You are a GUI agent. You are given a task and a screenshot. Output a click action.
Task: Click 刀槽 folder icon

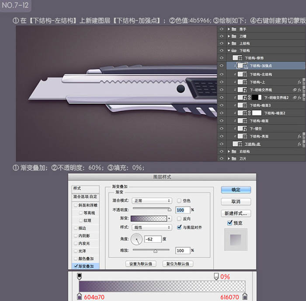point(234,36)
